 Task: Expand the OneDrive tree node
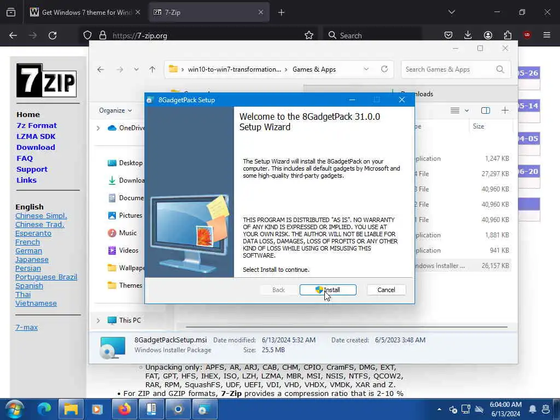98,128
